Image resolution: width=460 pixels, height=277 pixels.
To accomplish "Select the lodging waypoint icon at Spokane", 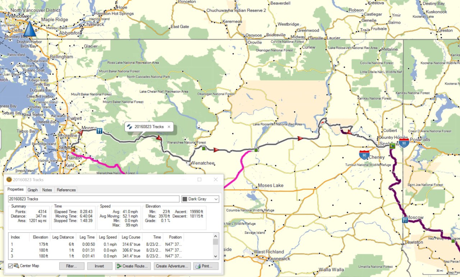I will coord(392,146).
